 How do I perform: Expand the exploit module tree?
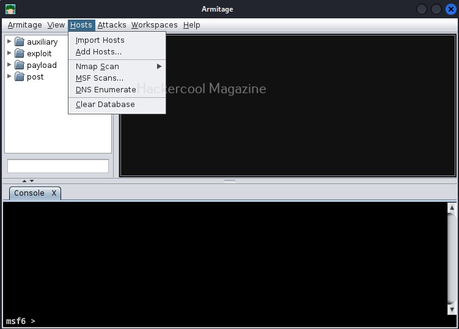(9, 53)
